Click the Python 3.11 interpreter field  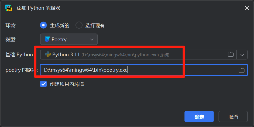(139, 54)
